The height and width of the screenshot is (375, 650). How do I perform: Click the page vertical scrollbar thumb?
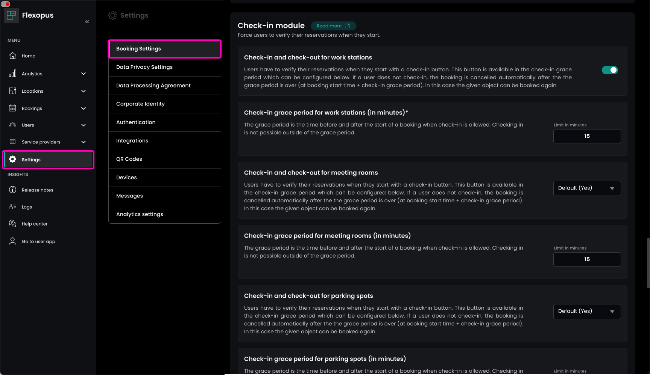point(648,263)
